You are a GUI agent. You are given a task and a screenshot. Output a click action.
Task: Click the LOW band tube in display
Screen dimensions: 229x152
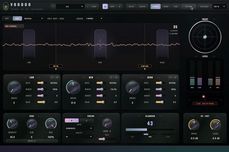[x=29, y=44]
